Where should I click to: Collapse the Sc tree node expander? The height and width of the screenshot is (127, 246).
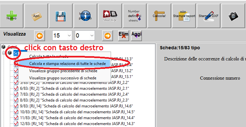point(4,53)
